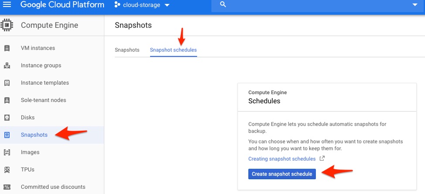Click the Images sidebar icon
425x194 pixels.
point(7,152)
